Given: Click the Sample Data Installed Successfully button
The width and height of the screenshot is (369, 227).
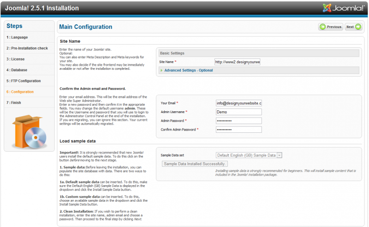Looking at the screenshot, I should (x=195, y=164).
